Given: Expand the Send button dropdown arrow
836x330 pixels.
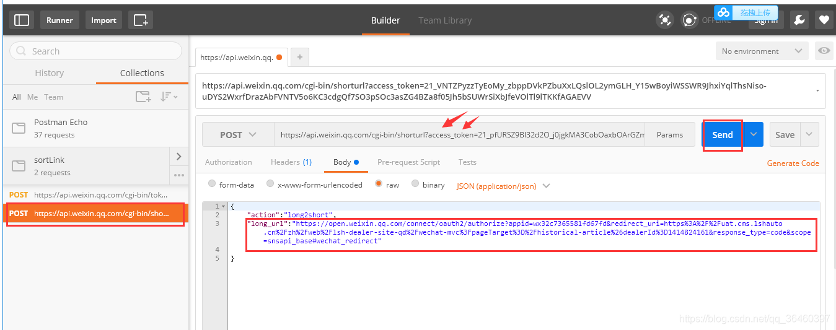Looking at the screenshot, I should (x=753, y=134).
